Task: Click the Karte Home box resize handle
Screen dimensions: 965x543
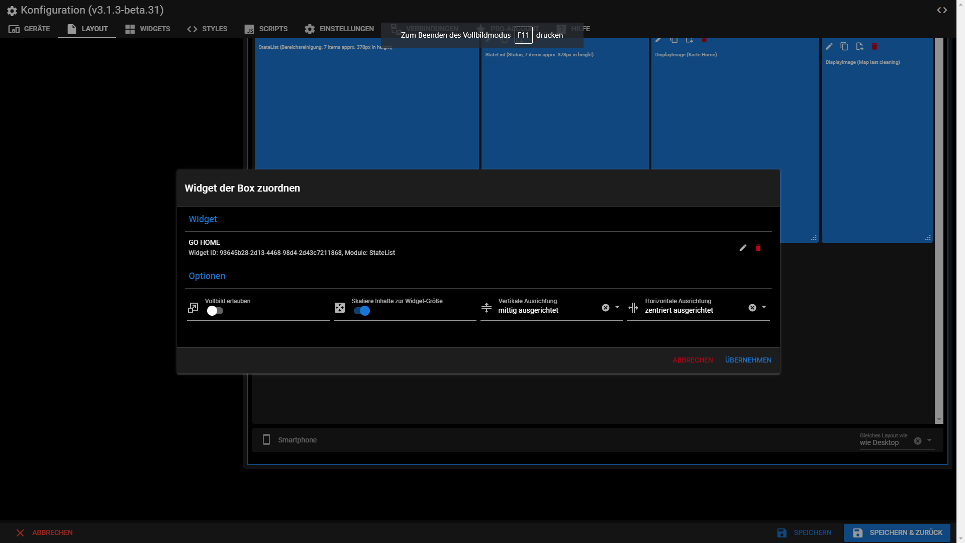Action: (814, 238)
